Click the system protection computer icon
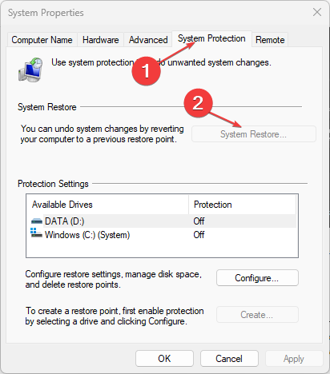 [x=30, y=70]
